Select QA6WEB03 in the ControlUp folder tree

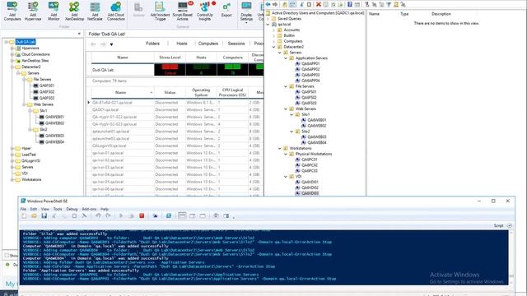54,136
